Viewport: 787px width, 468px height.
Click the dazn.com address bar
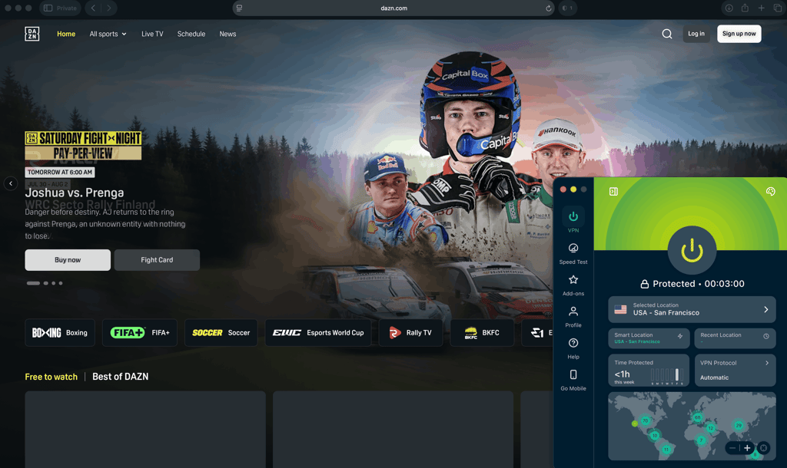[394, 8]
